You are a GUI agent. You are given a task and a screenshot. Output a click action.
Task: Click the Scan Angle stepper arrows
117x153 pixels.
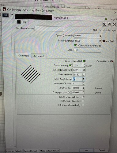[84, 79]
